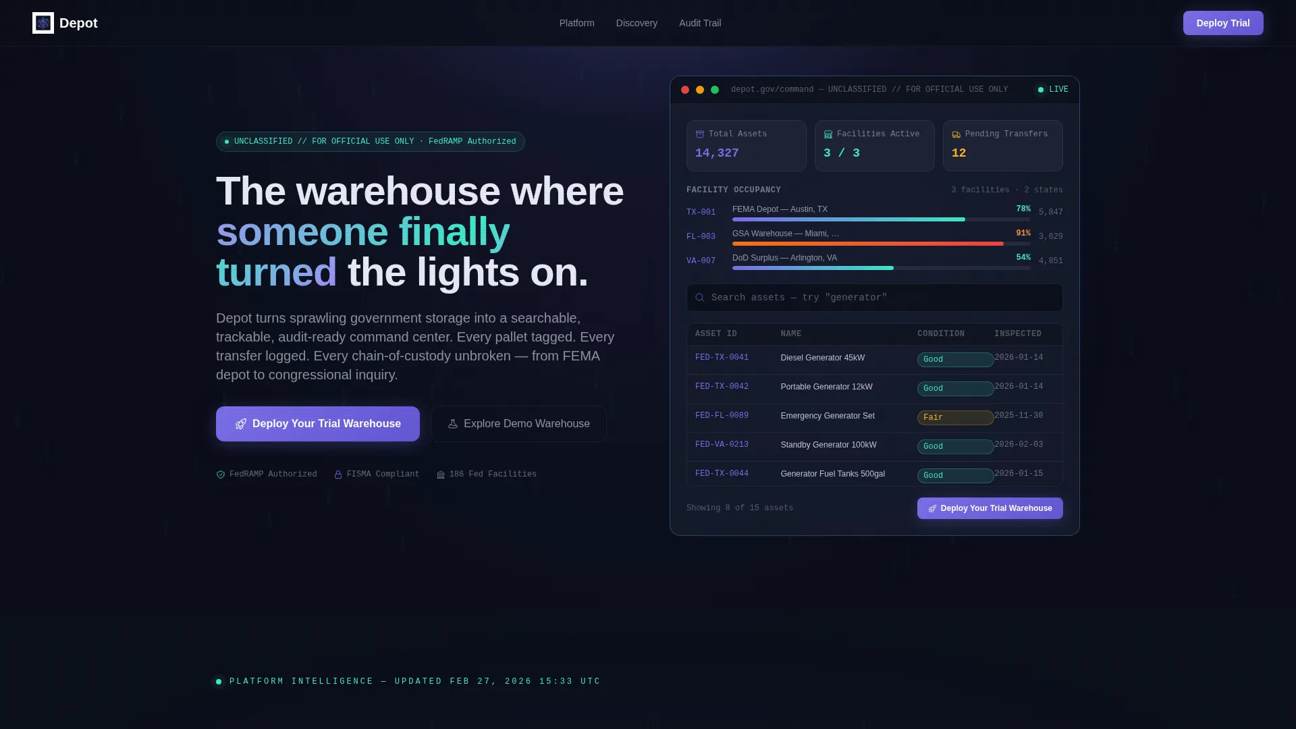The image size is (1296, 729).
Task: Click the Pending Transfers stat card
Action: coord(1003,146)
